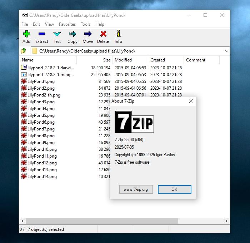The image size is (250, 243).
Task: Click the 7z app icon in title bar
Action: click(25, 15)
